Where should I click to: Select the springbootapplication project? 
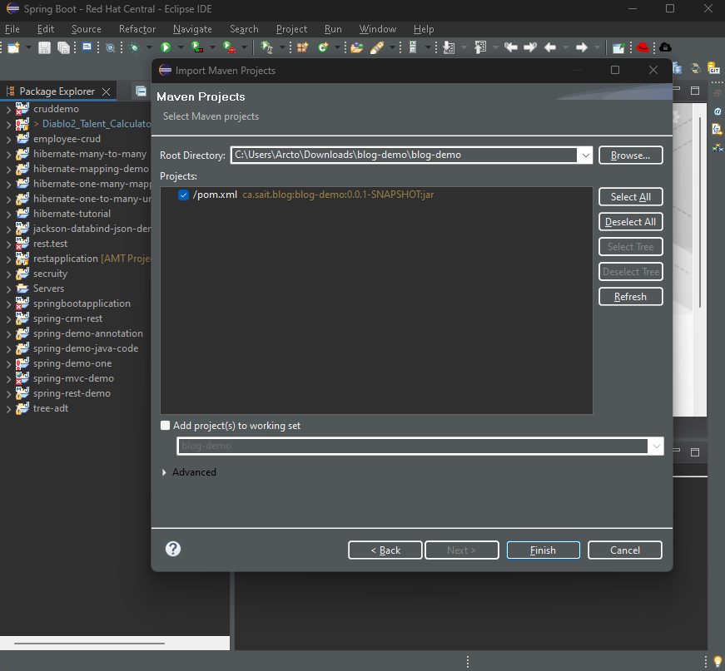click(82, 303)
